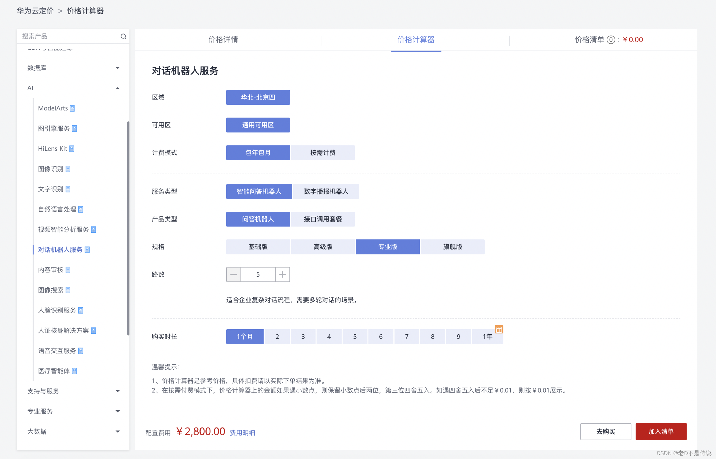The height and width of the screenshot is (459, 716).
Task: Select 1个月 purchase duration
Action: (245, 337)
